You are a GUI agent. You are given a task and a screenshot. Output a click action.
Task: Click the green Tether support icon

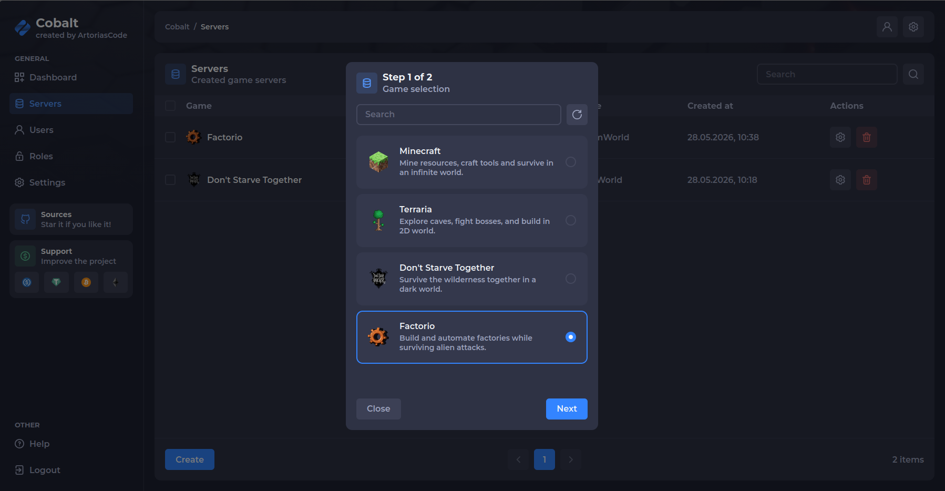pos(56,282)
